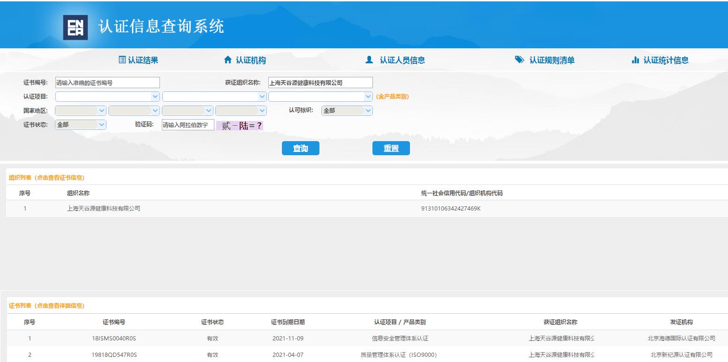Click the tag icon beside 认证规则清单

click(519, 60)
